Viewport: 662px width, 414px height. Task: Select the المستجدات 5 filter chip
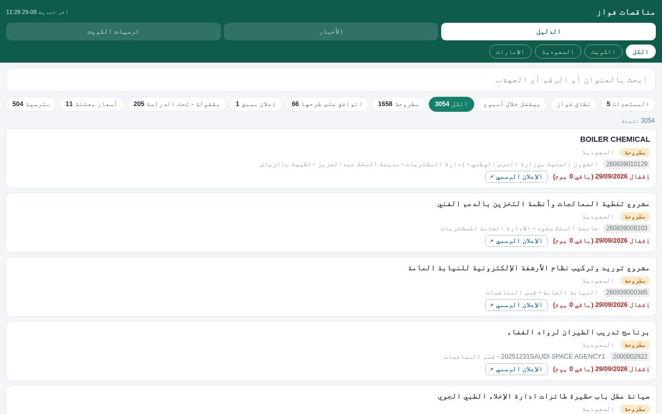[628, 104]
